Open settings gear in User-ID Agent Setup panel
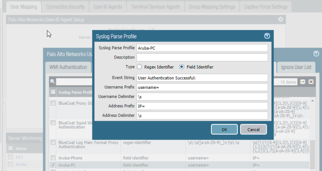The image size is (322, 171). pyautogui.click(x=280, y=19)
